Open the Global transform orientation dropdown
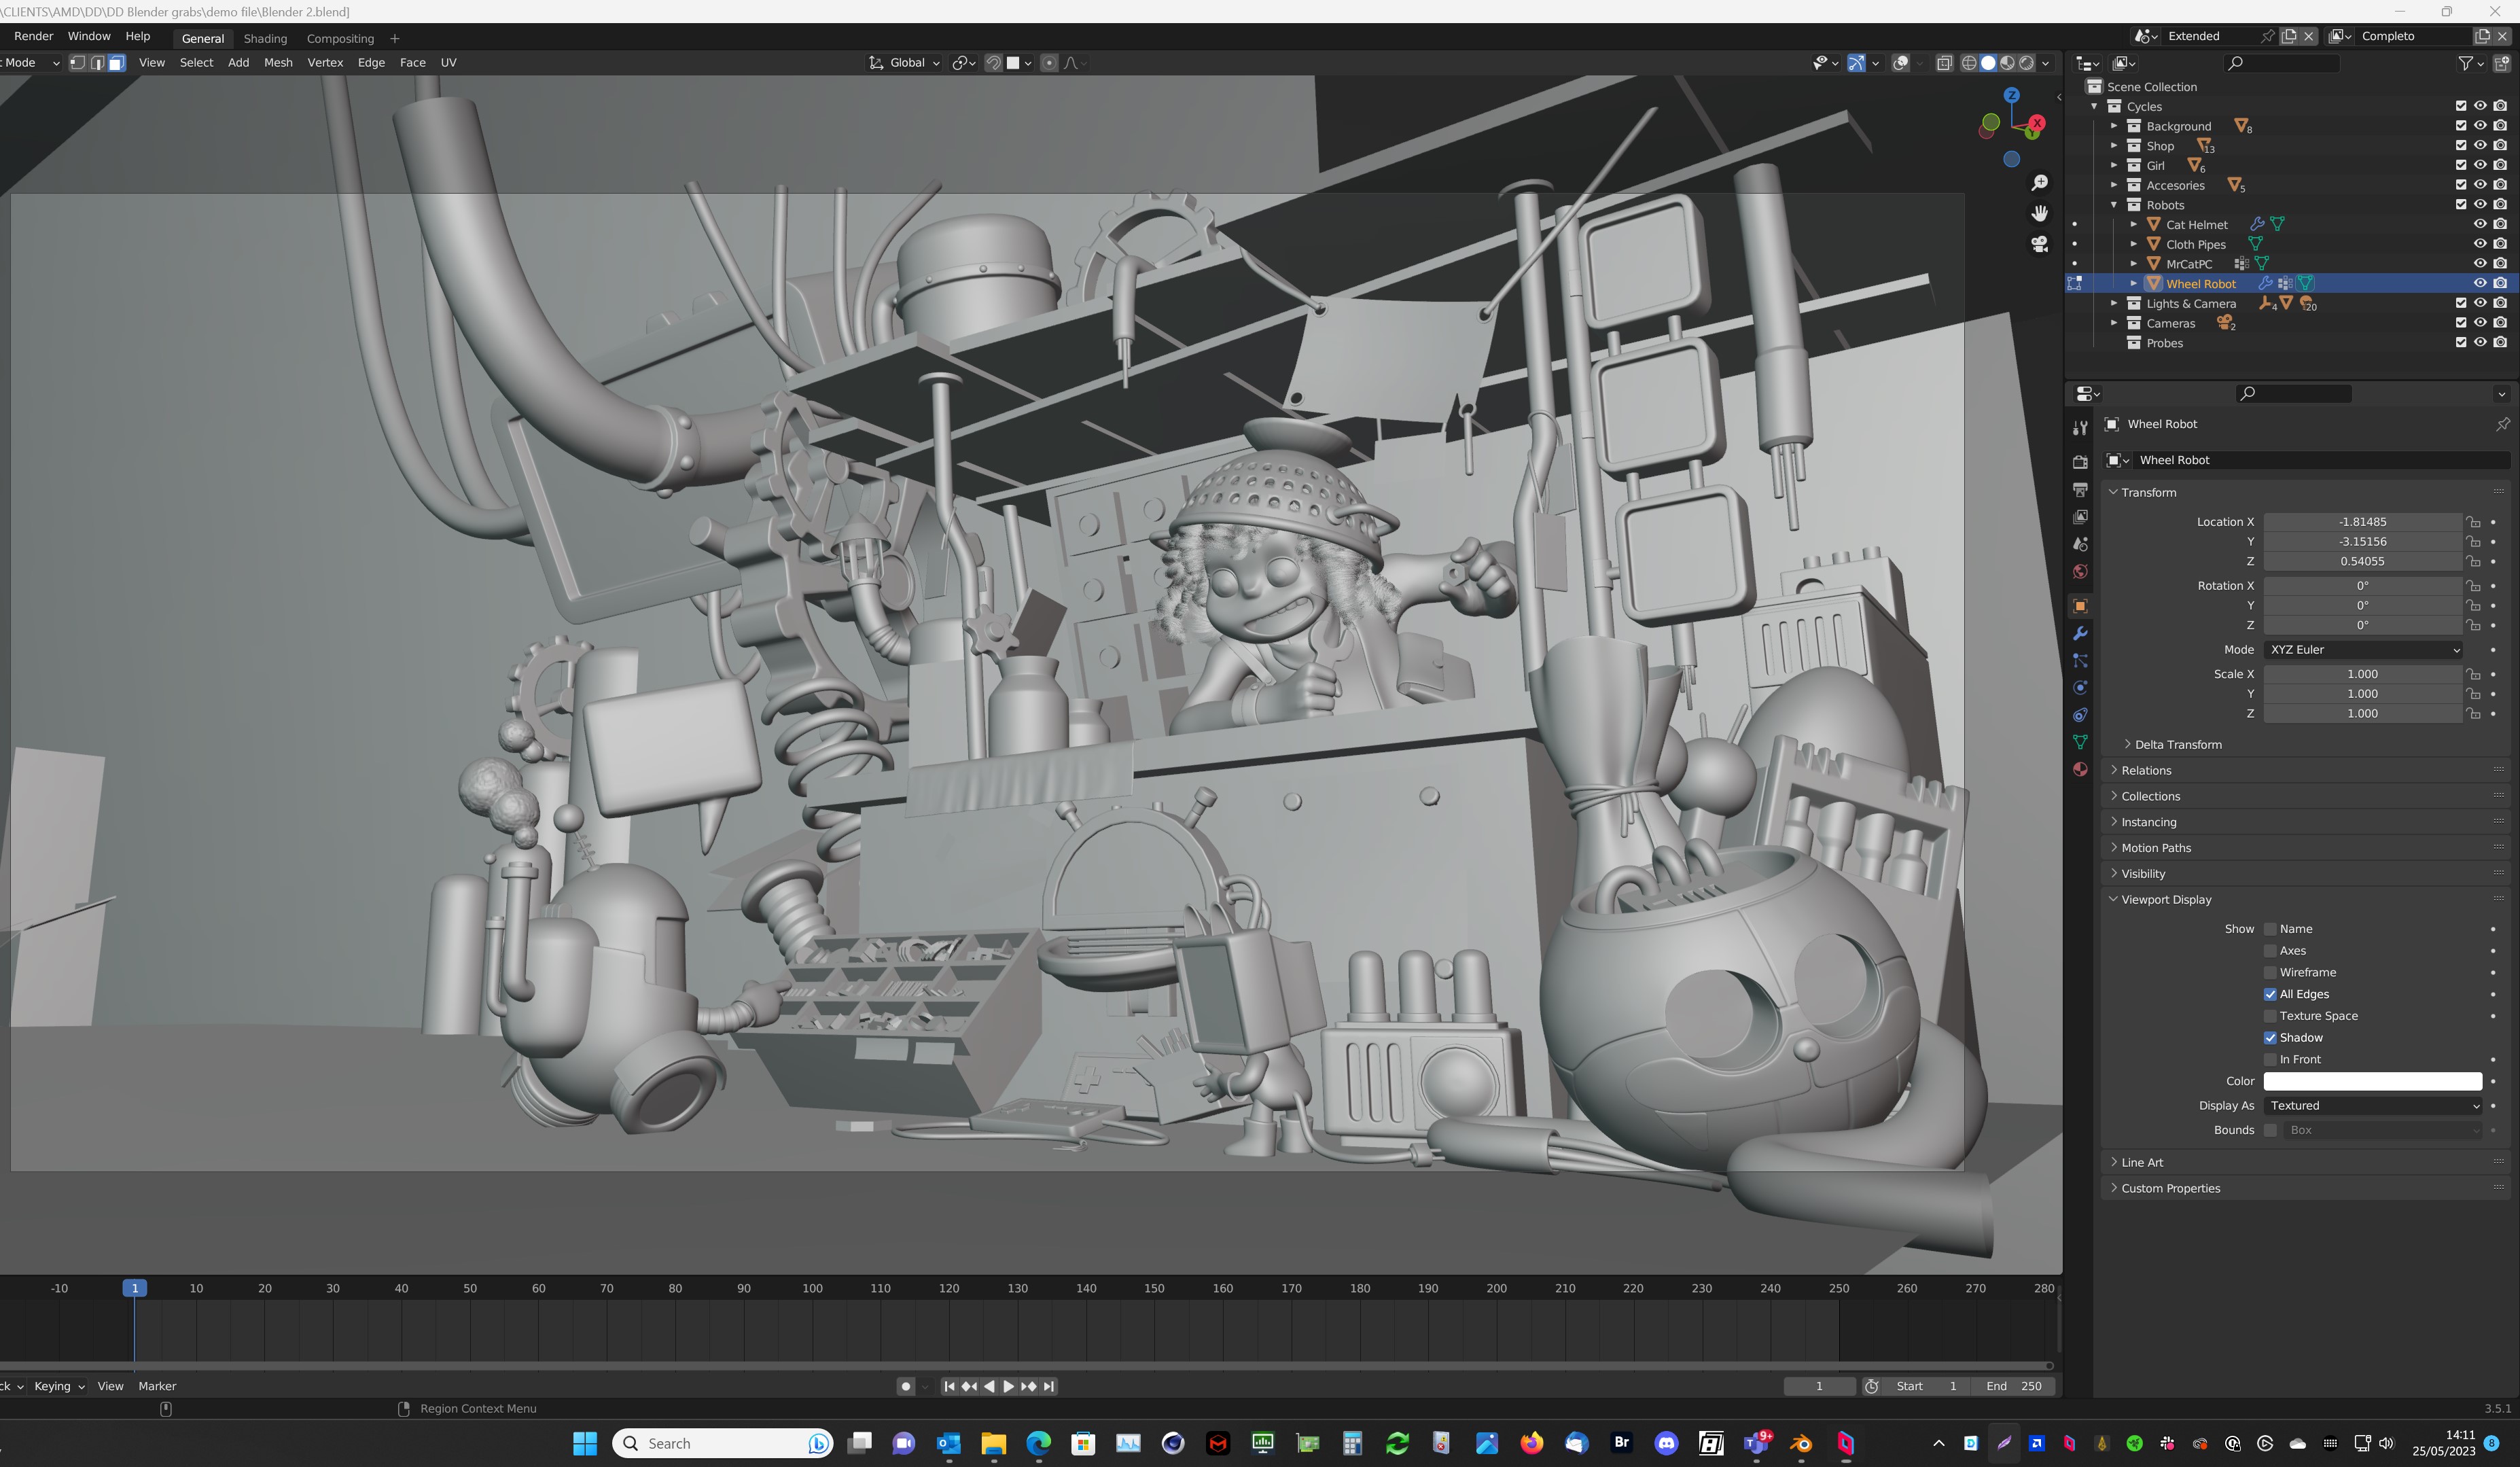This screenshot has height=1467, width=2520. coord(905,63)
